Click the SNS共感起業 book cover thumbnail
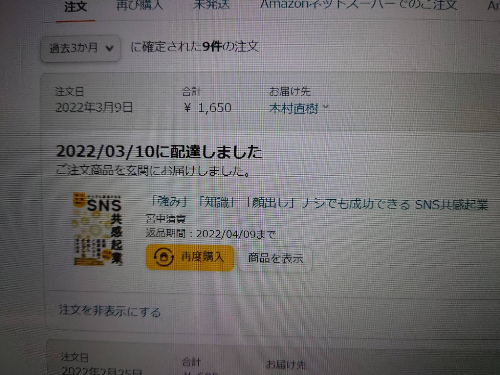Image resolution: width=500 pixels, height=375 pixels. pyautogui.click(x=98, y=228)
